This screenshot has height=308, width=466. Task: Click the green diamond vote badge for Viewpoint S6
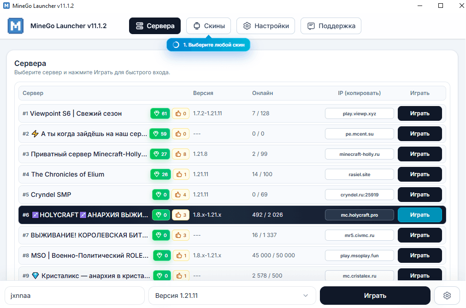(x=160, y=113)
